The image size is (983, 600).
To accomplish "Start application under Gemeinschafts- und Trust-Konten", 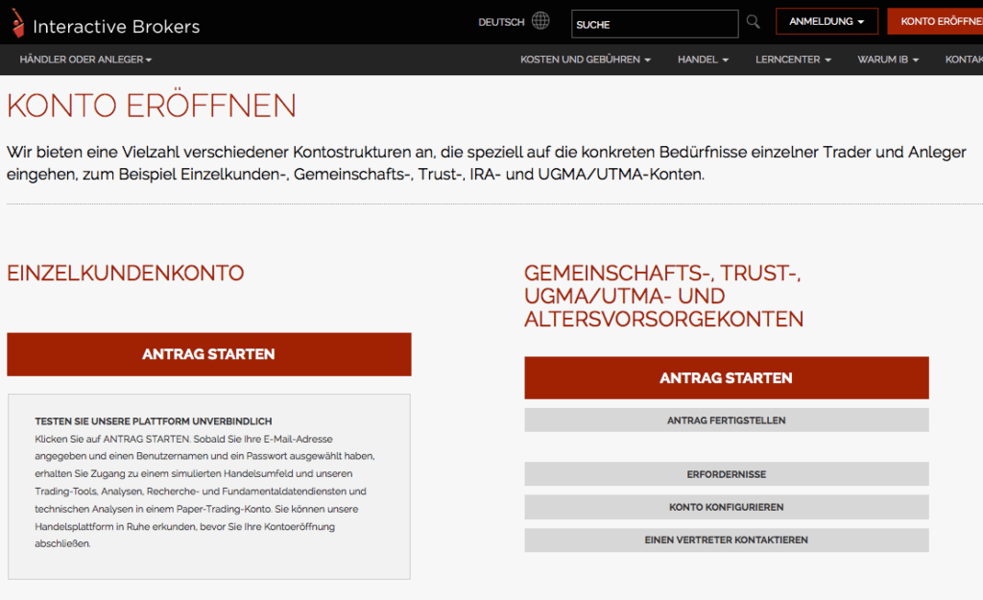I will click(727, 378).
